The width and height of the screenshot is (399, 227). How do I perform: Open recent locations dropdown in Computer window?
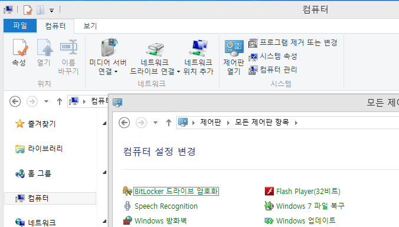tap(46, 101)
